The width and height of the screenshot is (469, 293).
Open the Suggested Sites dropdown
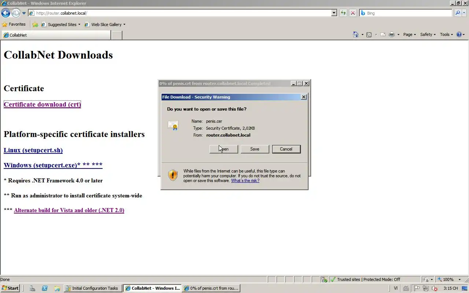coord(61,25)
